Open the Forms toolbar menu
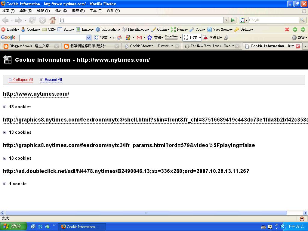 (66, 29)
